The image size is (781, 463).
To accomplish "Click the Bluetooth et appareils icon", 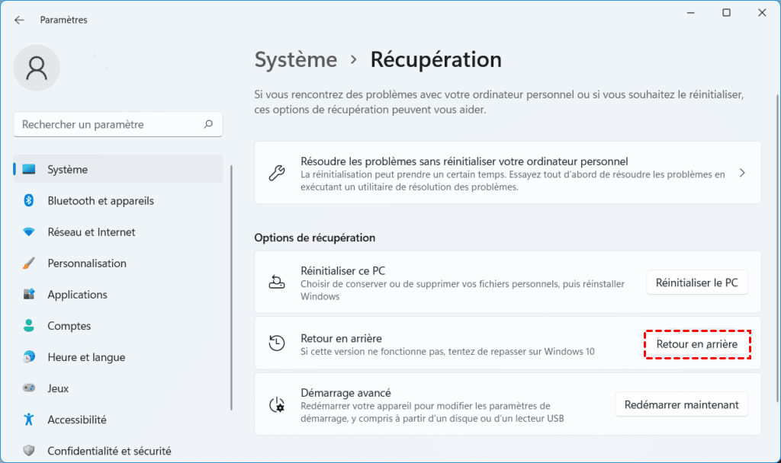I will click(x=29, y=201).
